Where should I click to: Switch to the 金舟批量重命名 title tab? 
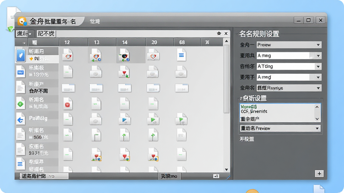53,21
